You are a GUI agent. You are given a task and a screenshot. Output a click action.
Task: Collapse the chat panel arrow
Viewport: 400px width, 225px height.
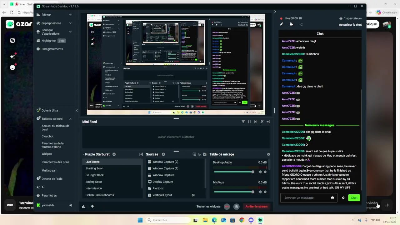click(x=275, y=12)
